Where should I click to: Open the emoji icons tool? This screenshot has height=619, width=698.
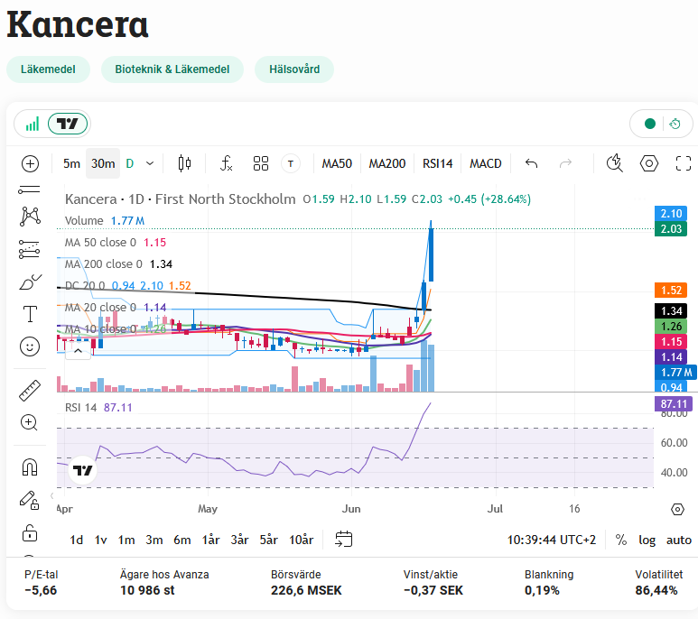pyautogui.click(x=30, y=346)
